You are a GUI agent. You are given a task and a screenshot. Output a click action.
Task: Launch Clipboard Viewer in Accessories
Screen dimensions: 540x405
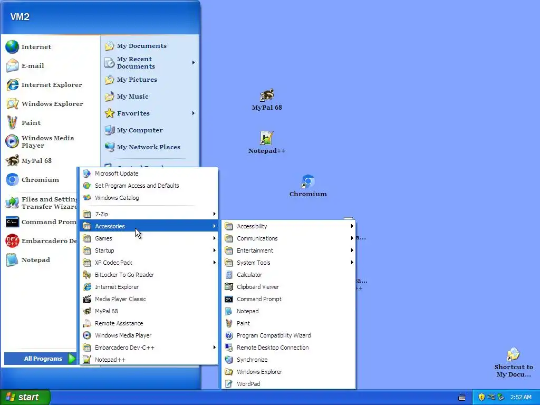tap(288, 287)
